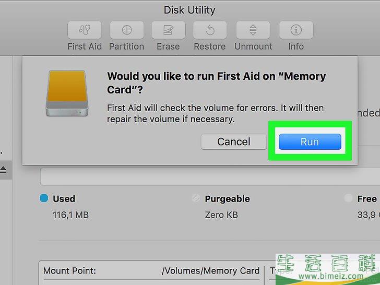Click the orange drive icon in dialog
380x285 pixels.
(x=67, y=93)
